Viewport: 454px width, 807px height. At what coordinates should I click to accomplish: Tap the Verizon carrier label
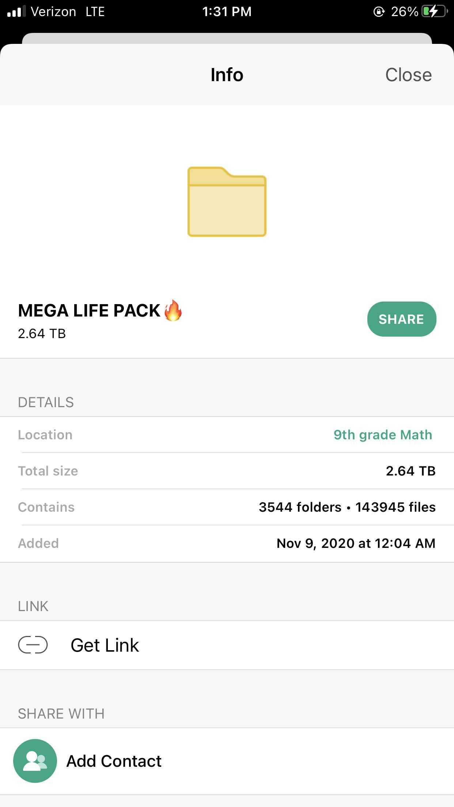click(53, 12)
